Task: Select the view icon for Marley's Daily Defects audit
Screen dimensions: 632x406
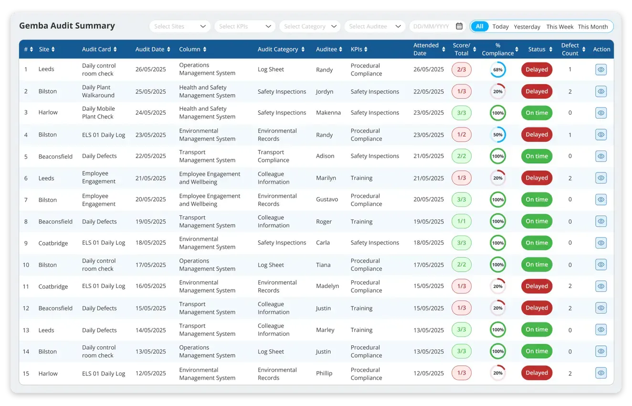Action: pos(600,330)
